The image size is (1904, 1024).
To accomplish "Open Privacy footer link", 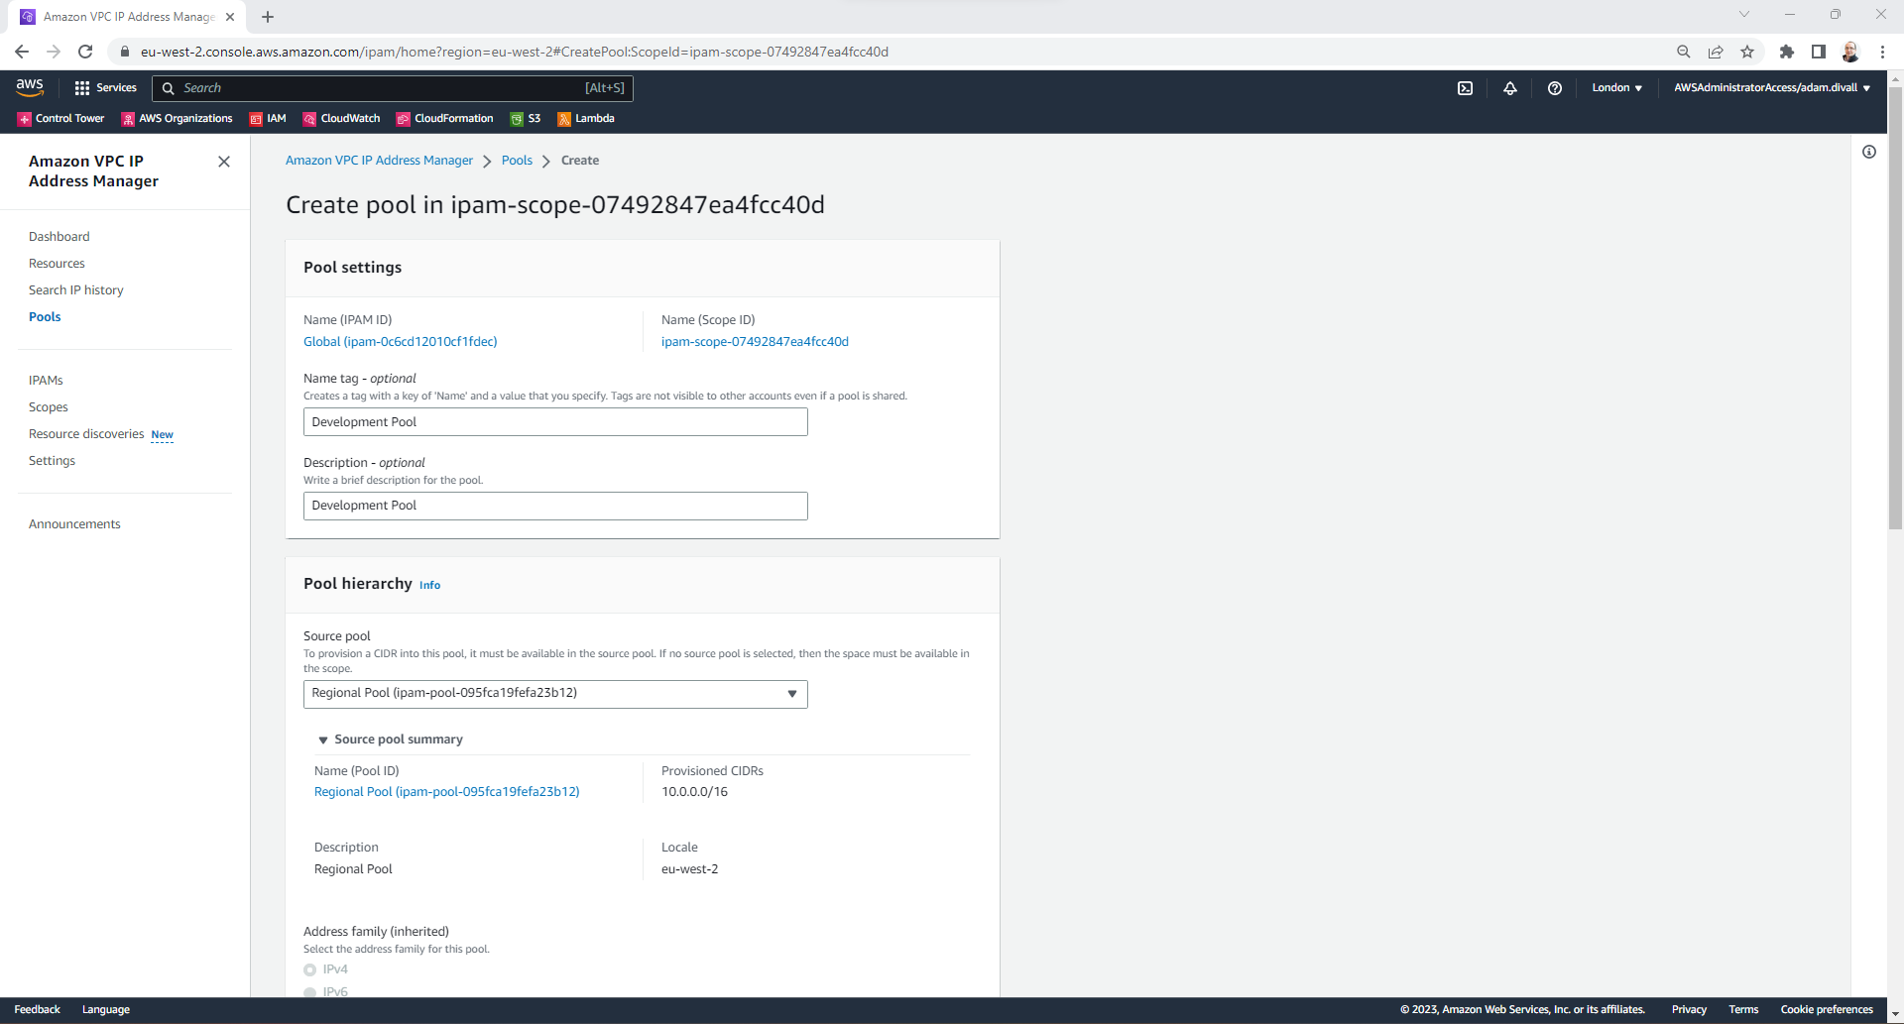I will coord(1689,1010).
